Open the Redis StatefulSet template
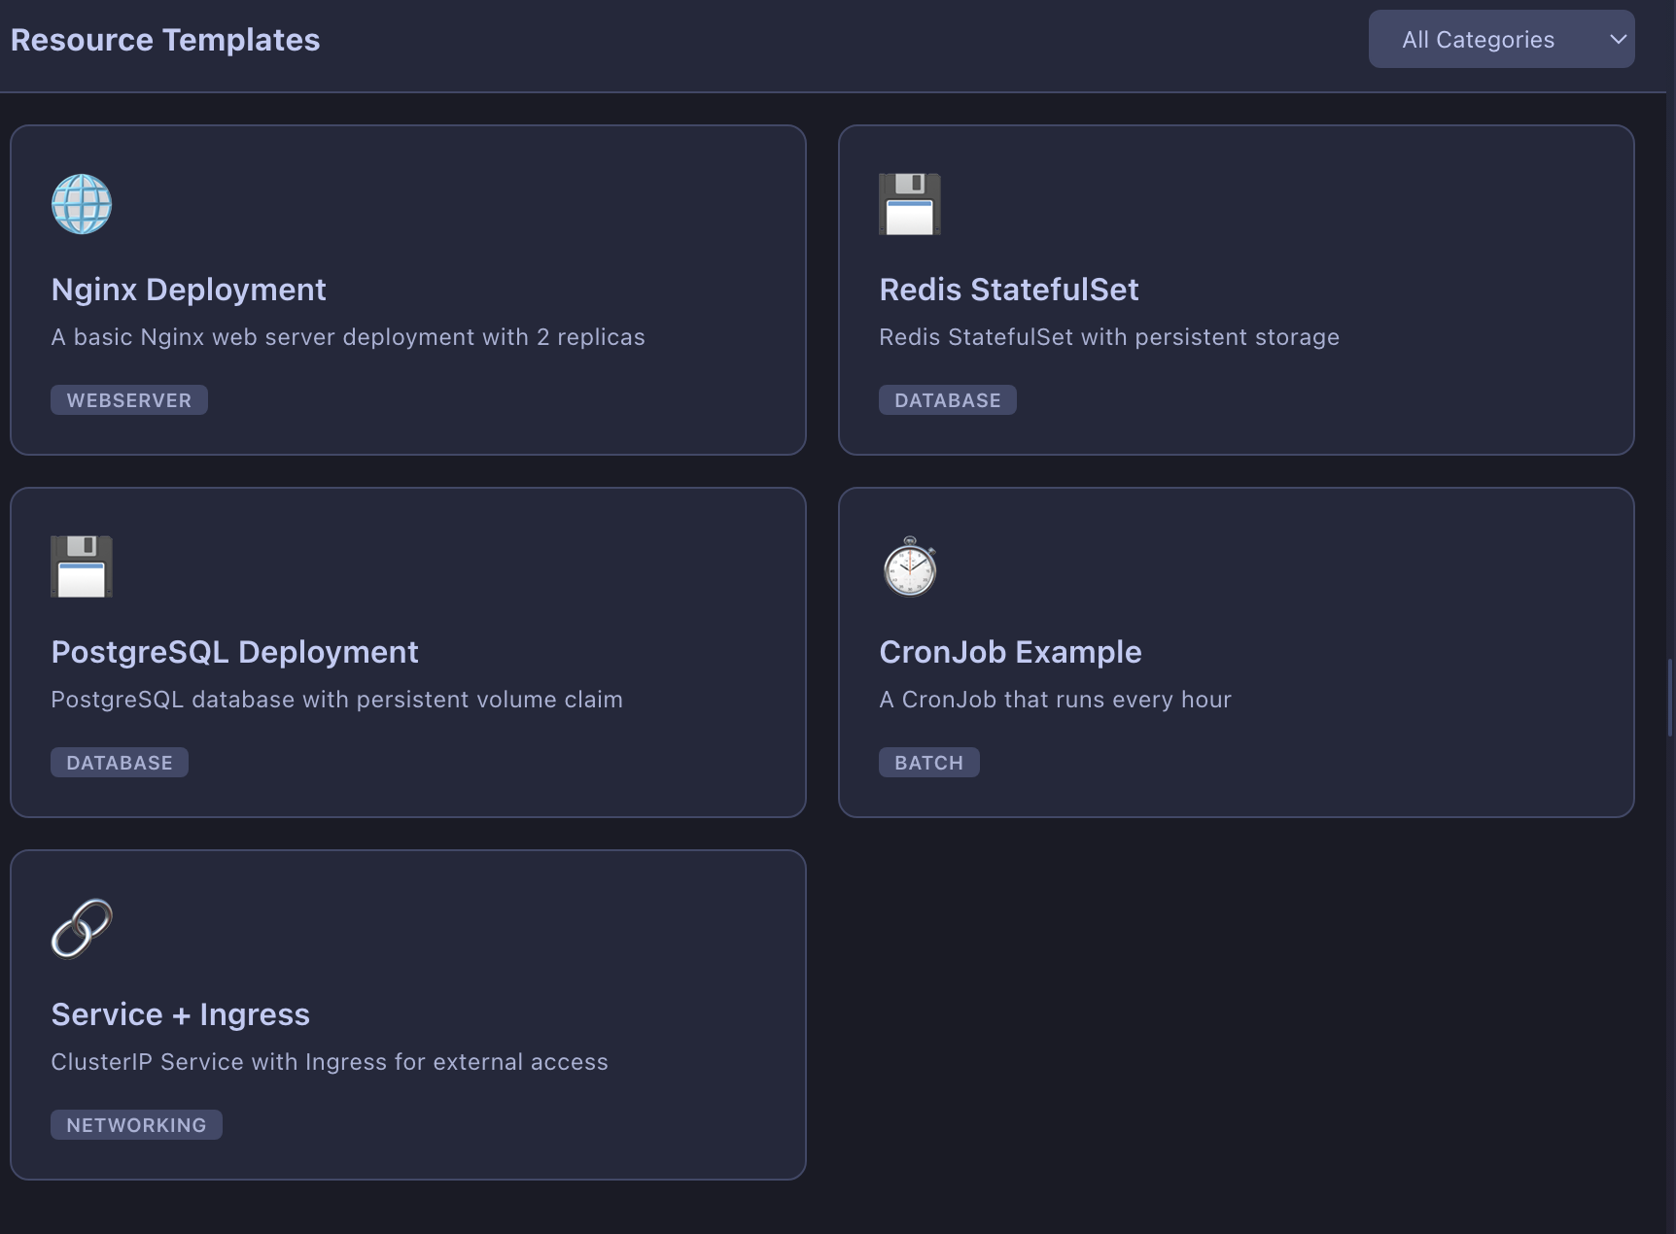Image resolution: width=1676 pixels, height=1234 pixels. (1236, 290)
